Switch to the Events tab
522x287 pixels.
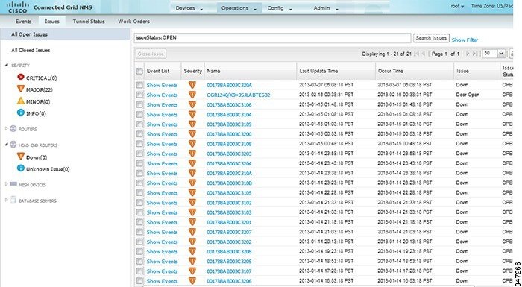(x=23, y=22)
